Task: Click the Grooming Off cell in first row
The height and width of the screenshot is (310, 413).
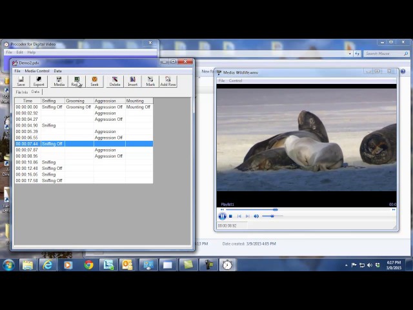Action: pos(79,107)
